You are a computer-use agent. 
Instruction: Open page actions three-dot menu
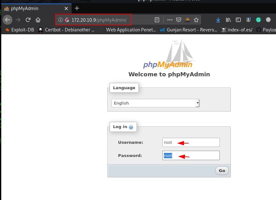coord(170,20)
